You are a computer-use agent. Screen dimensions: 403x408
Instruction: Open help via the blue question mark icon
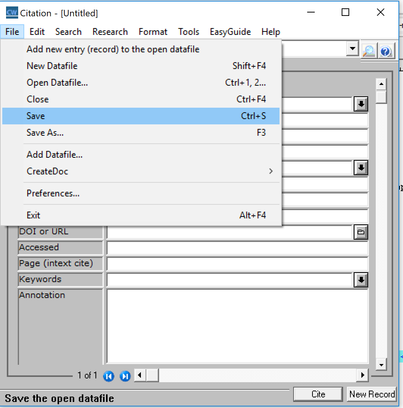pyautogui.click(x=386, y=50)
